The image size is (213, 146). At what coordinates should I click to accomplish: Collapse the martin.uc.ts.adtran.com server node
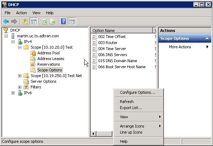(x=6, y=36)
